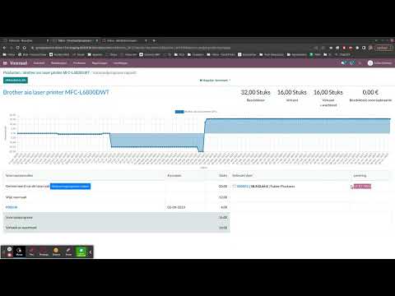Click the green share button in Zoom toolbar
The width and height of the screenshot is (395, 296).
pos(81,252)
